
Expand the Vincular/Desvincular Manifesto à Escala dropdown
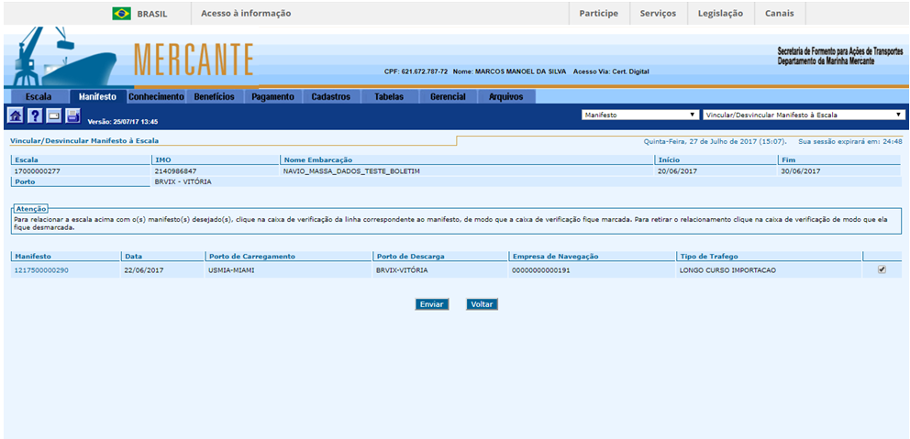pos(804,115)
